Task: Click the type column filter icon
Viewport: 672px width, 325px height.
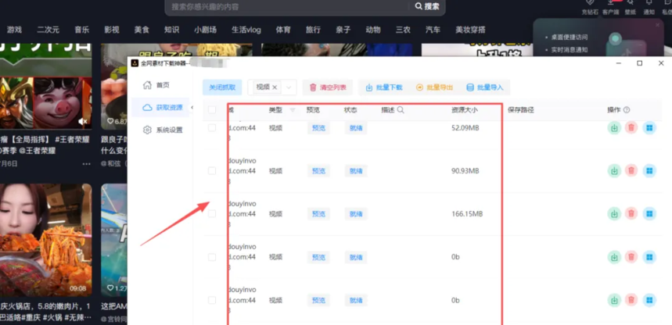Action: pyautogui.click(x=293, y=110)
